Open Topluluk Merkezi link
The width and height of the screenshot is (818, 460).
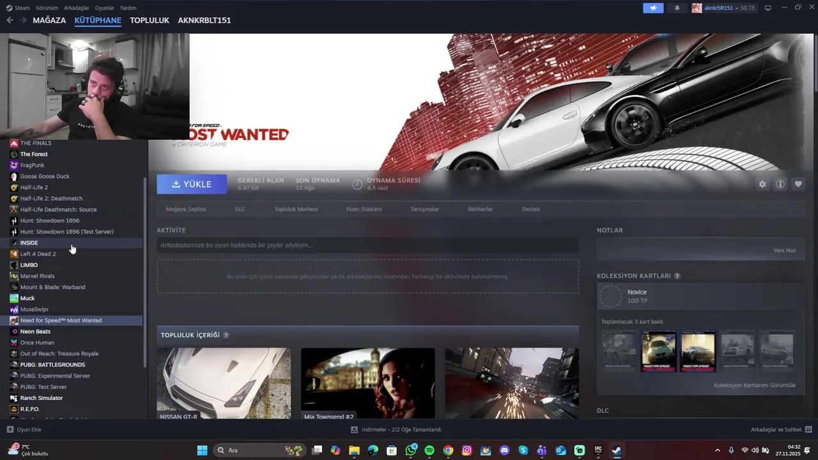click(296, 209)
